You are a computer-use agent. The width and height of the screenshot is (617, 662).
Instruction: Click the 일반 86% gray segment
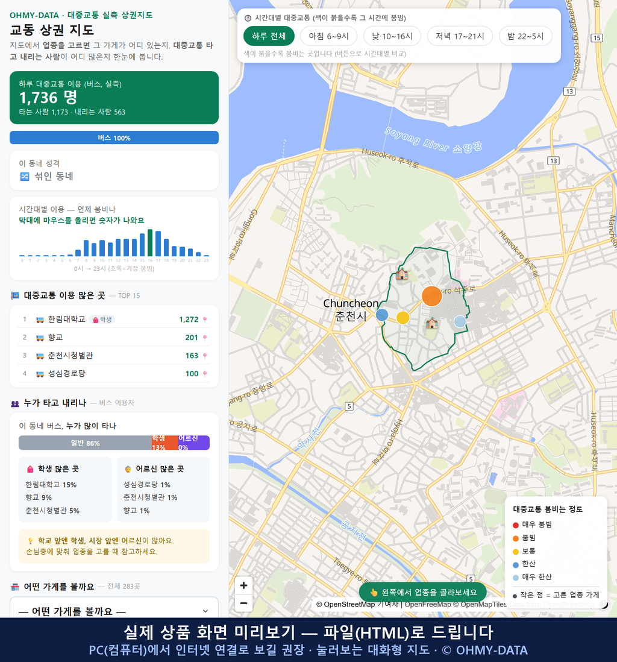point(85,443)
